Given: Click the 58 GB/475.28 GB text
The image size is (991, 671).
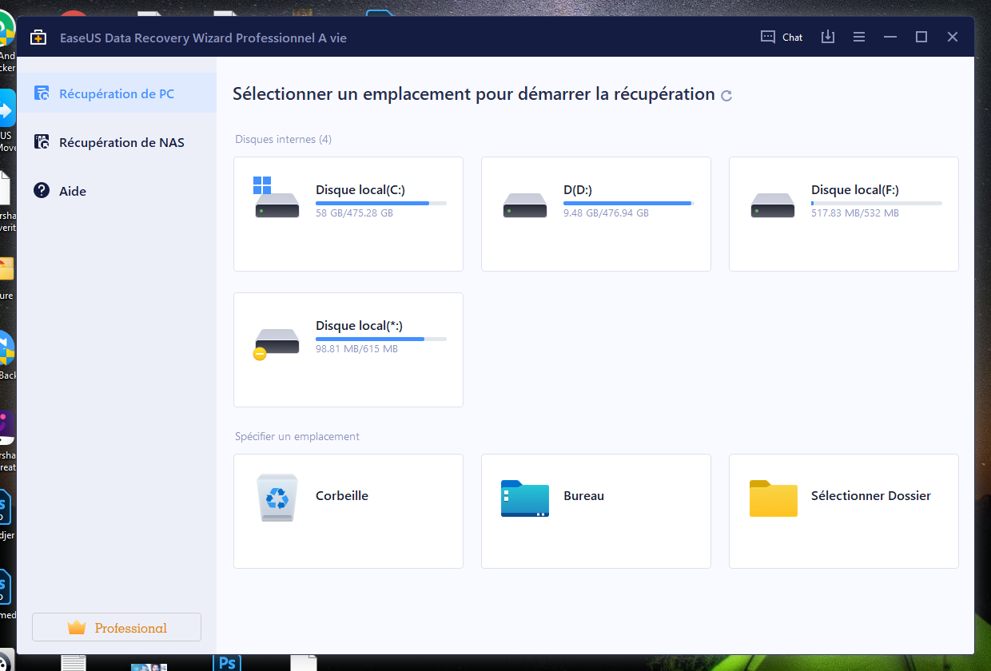Looking at the screenshot, I should click(x=354, y=213).
